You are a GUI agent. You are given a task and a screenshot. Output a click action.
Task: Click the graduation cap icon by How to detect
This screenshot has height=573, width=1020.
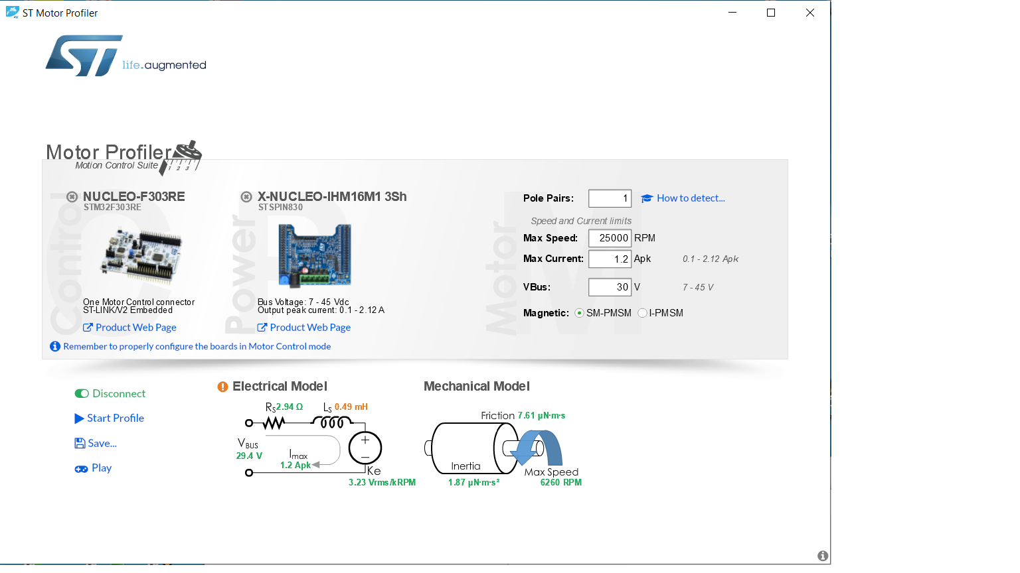[647, 198]
